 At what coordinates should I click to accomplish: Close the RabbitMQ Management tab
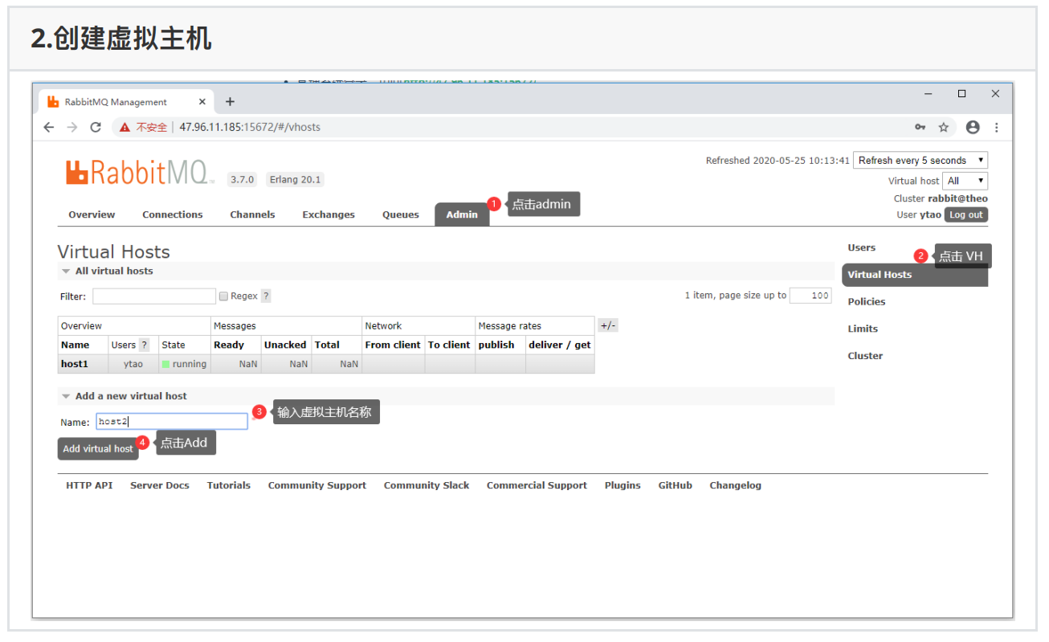coord(202,102)
